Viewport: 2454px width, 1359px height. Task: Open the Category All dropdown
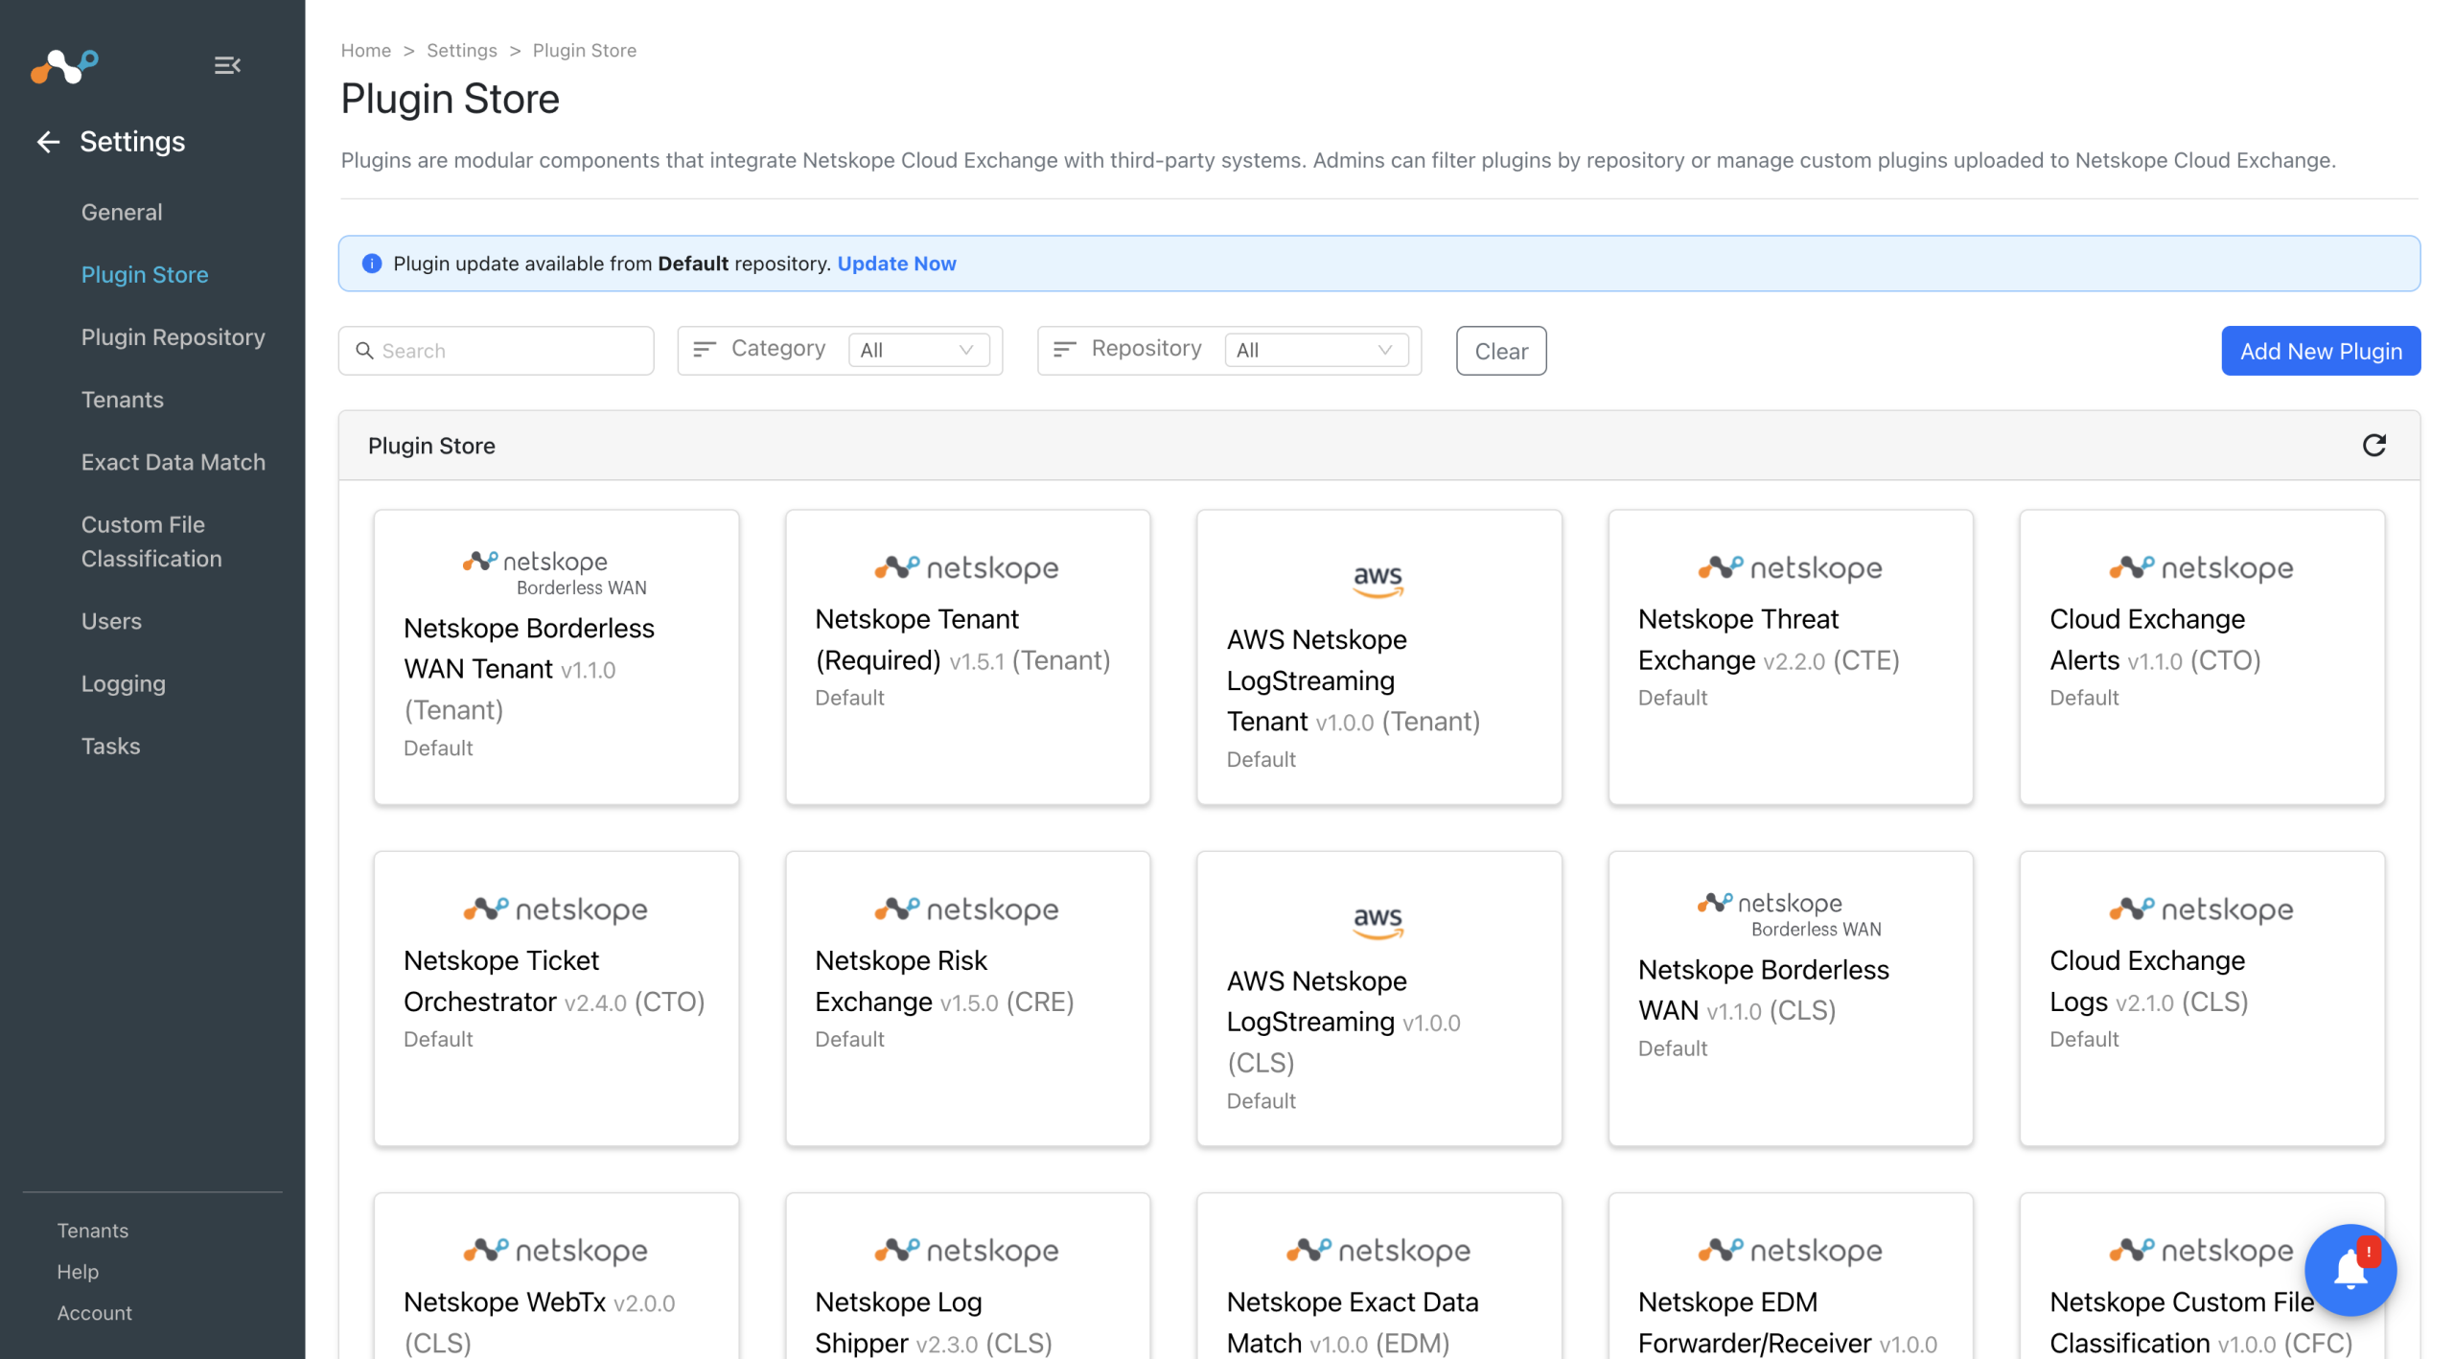(916, 350)
